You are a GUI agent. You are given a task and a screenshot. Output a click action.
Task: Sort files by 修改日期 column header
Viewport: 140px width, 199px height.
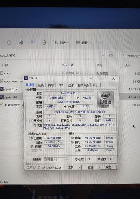67,65
